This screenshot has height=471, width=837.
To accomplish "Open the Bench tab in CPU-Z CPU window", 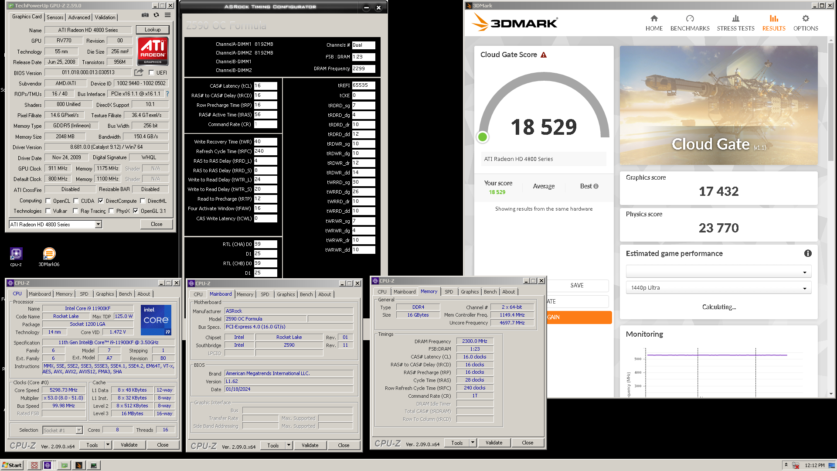I will point(125,294).
